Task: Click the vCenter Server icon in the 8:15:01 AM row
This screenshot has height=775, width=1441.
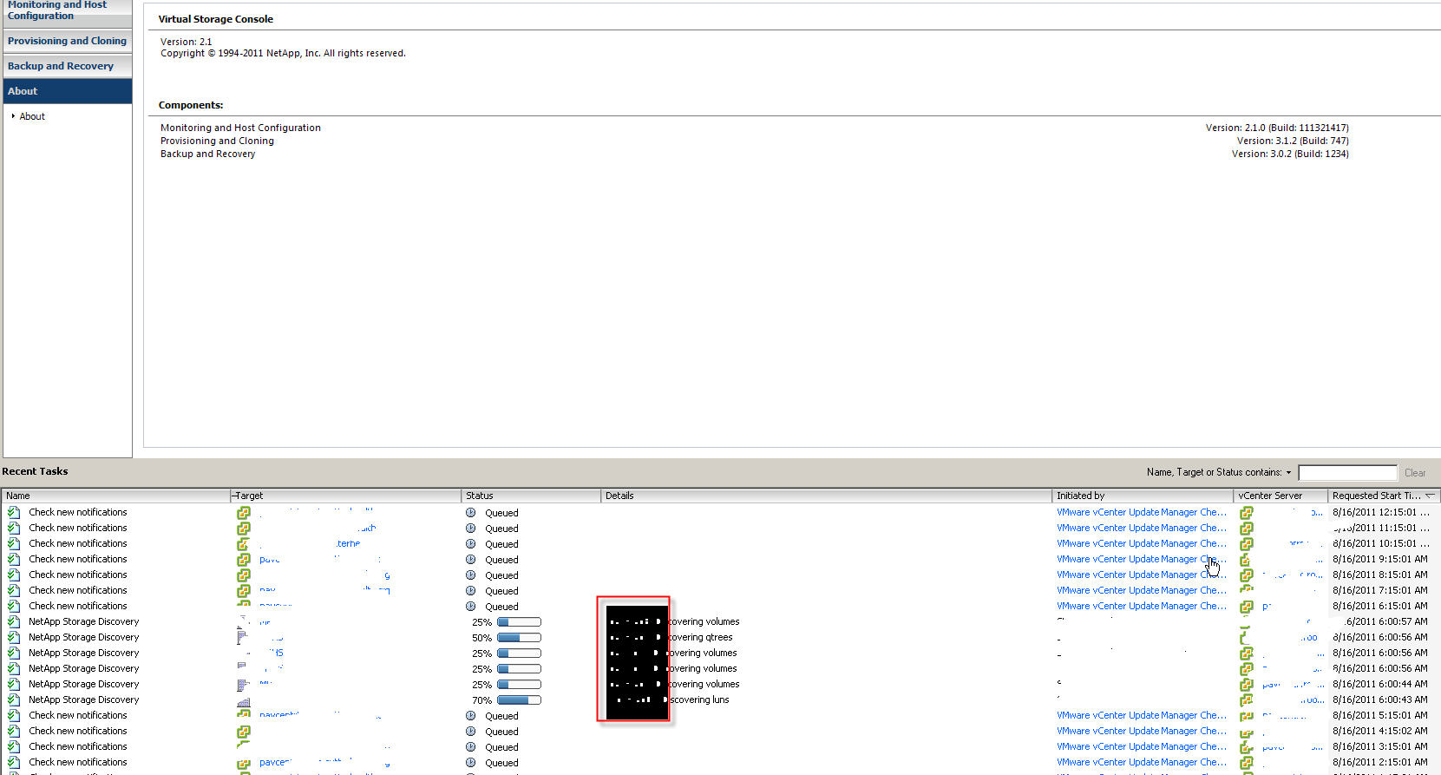Action: (x=1247, y=575)
